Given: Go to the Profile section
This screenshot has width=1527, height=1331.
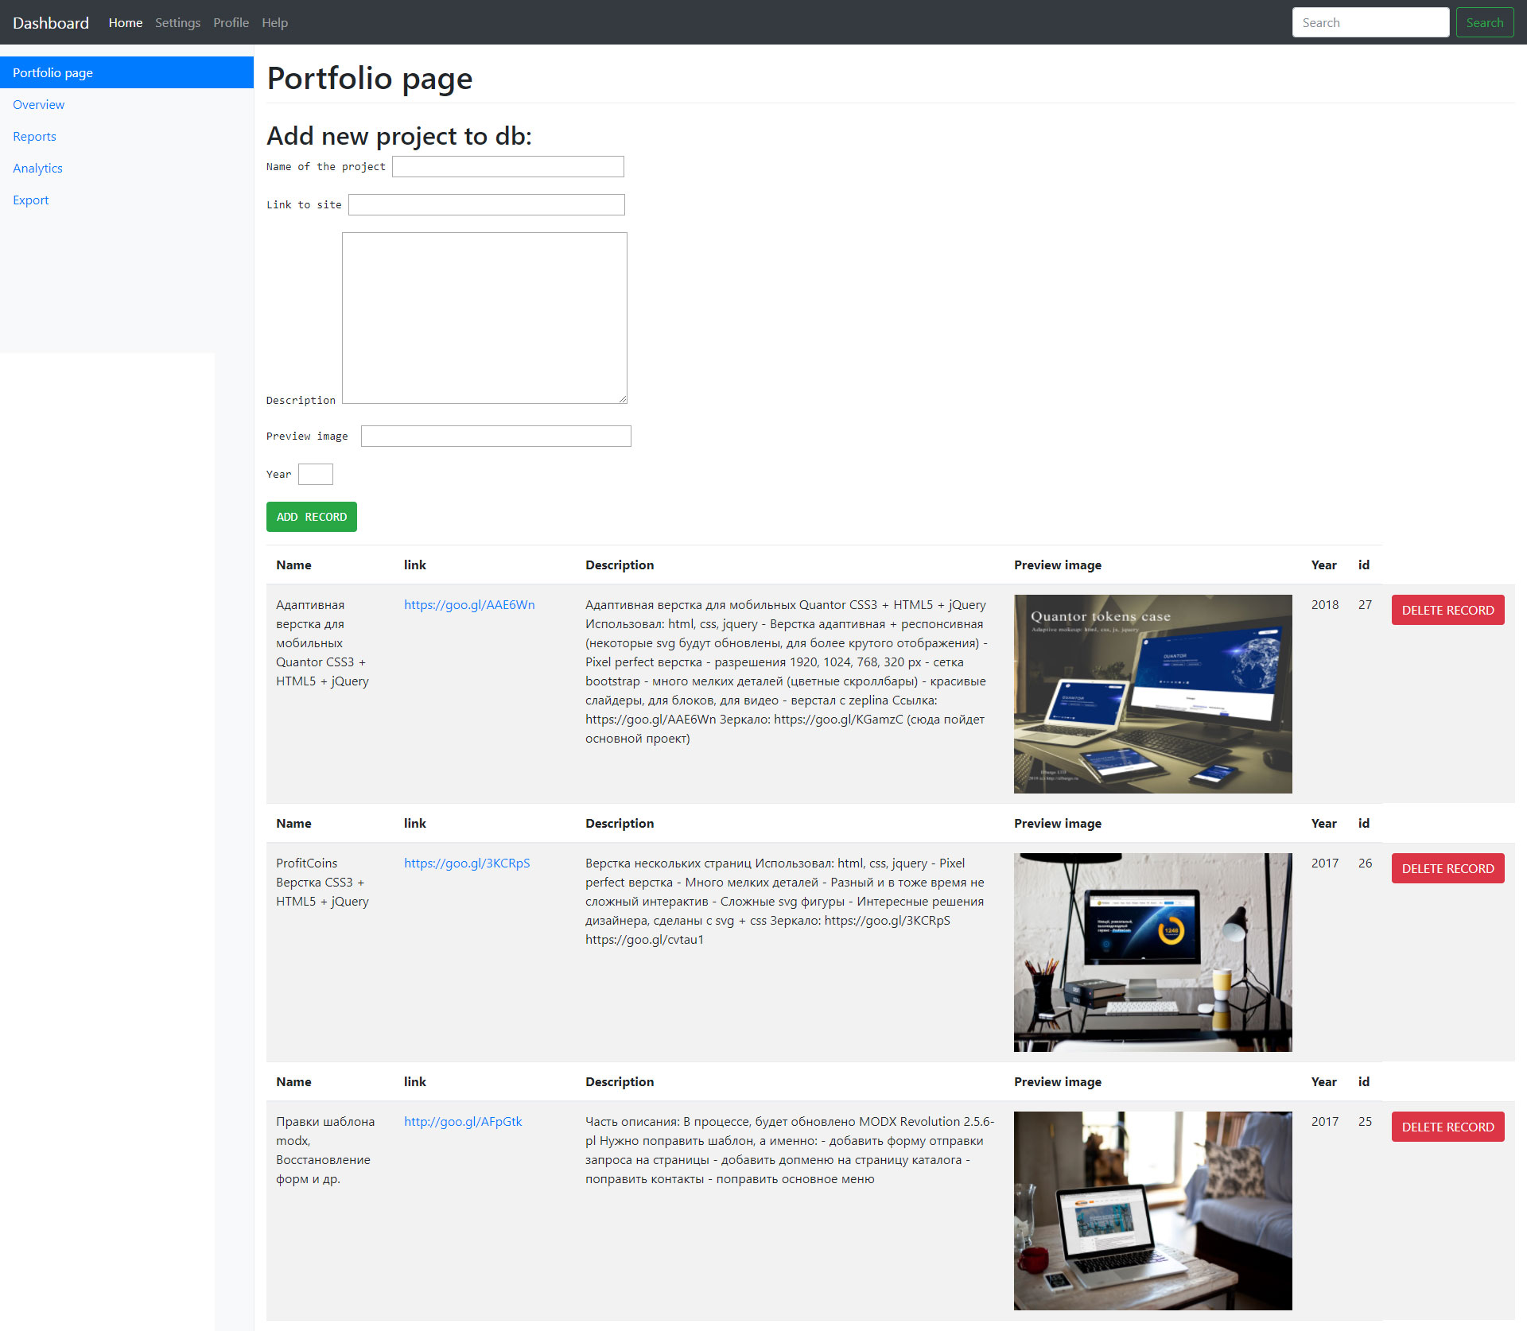Looking at the screenshot, I should (x=231, y=22).
